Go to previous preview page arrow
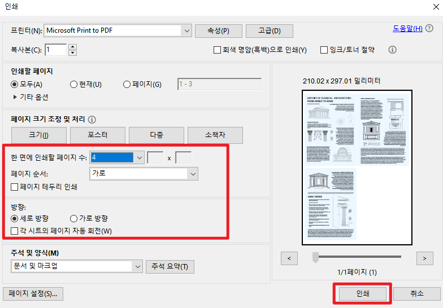The width and height of the screenshot is (443, 308). click(x=289, y=258)
